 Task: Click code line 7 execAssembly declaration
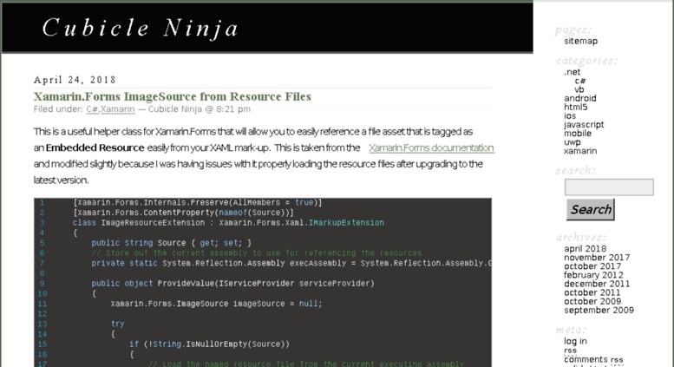[291, 263]
